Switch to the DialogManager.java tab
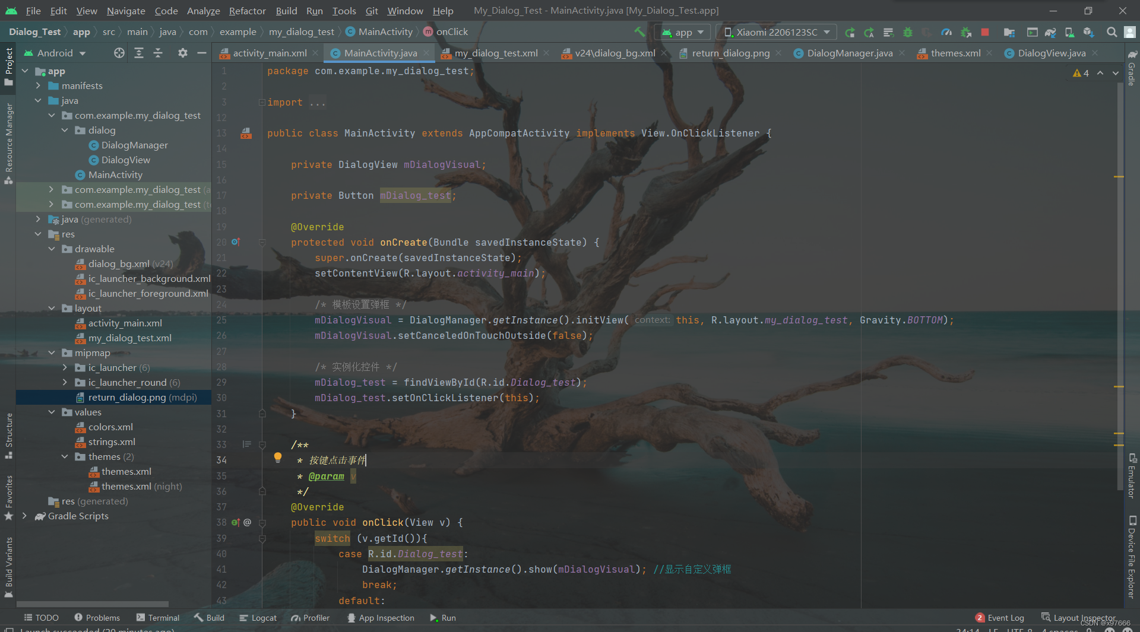 point(849,53)
